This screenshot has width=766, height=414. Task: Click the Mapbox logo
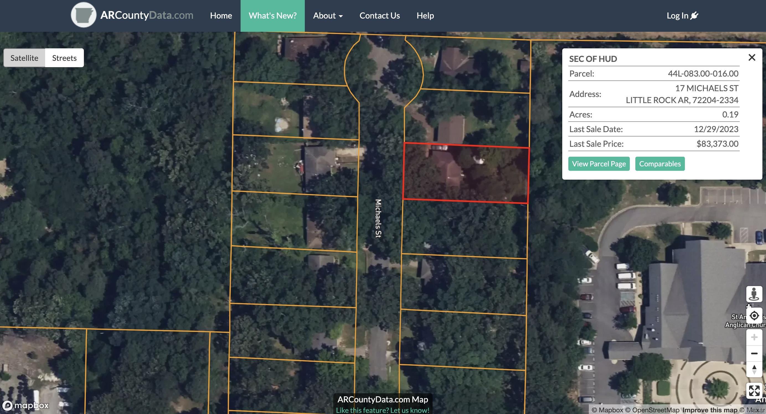[25, 405]
